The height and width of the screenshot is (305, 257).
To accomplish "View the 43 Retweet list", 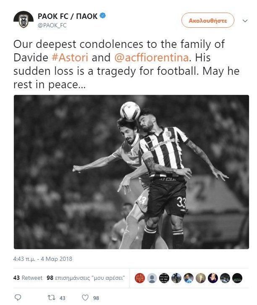I will coord(28,278).
